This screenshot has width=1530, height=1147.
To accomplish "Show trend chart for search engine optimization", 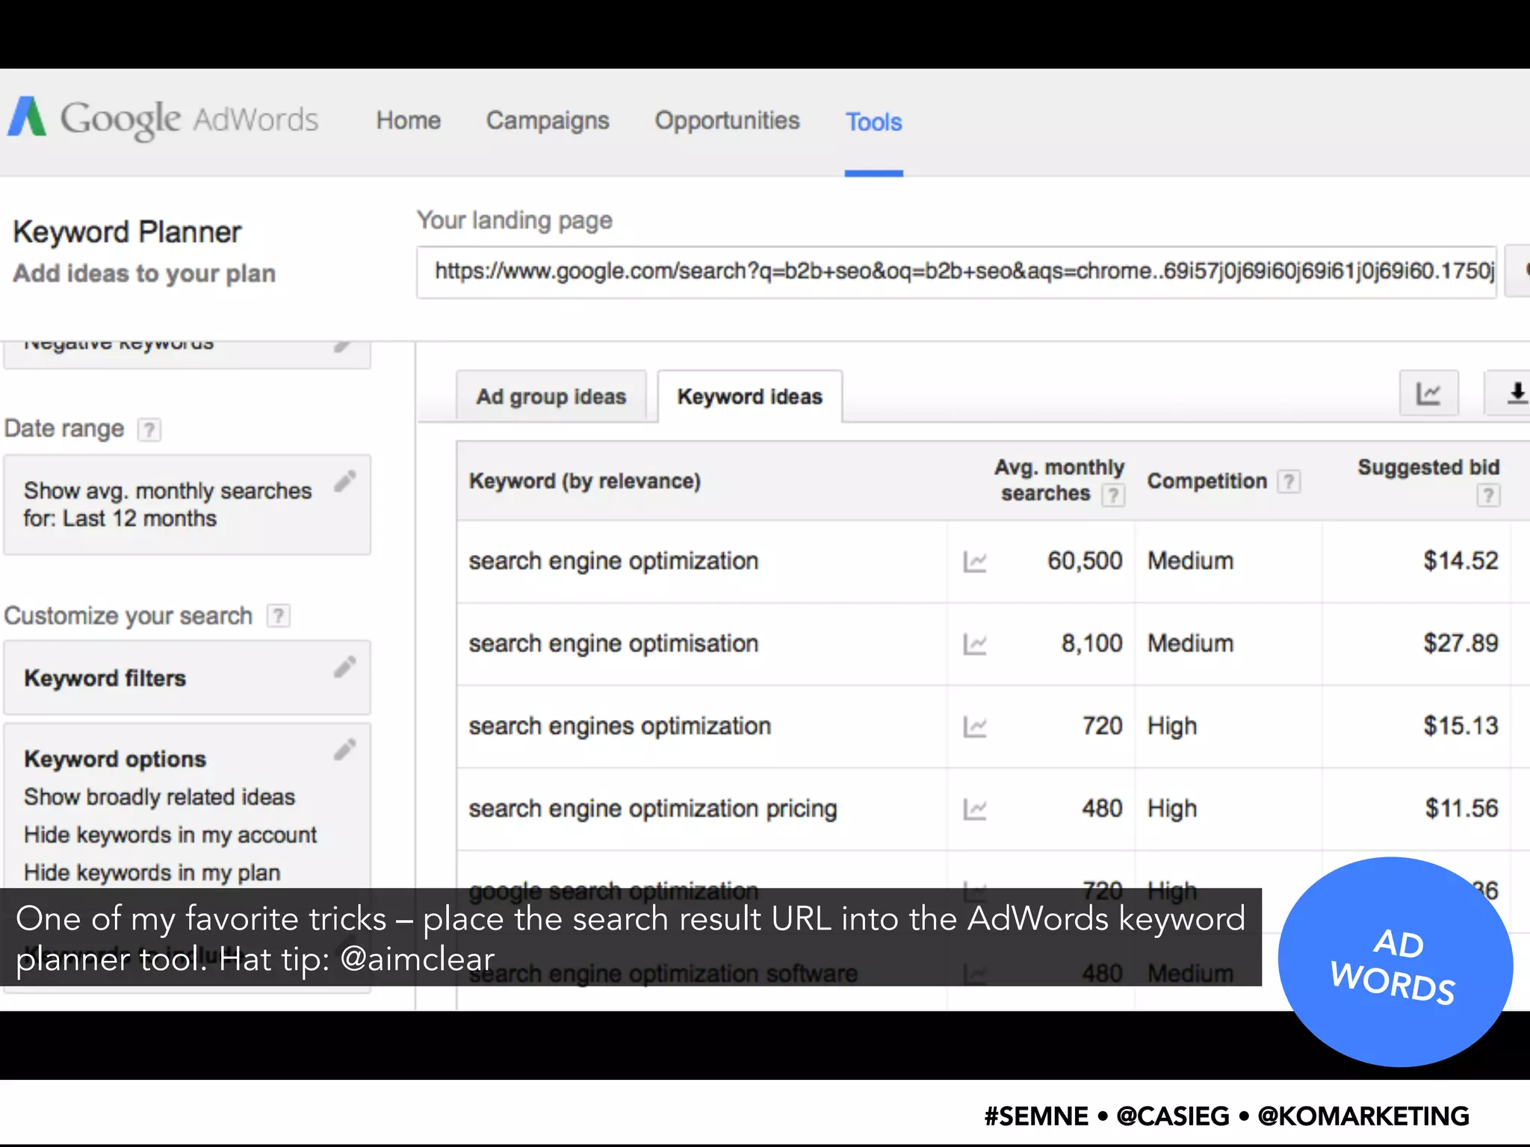I will pos(975,562).
